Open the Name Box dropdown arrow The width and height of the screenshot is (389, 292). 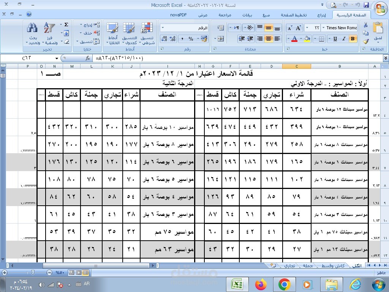57,58
